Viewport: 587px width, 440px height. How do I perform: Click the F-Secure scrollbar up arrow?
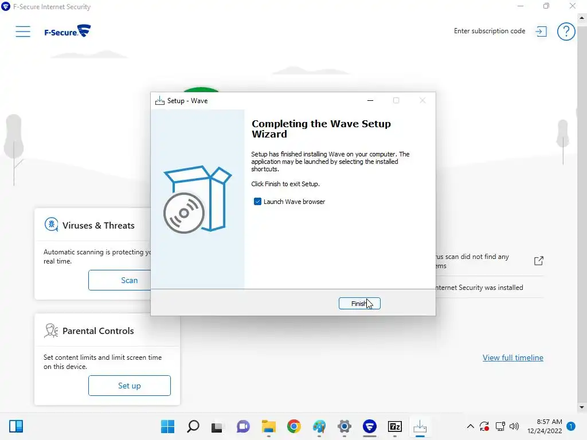[582, 18]
